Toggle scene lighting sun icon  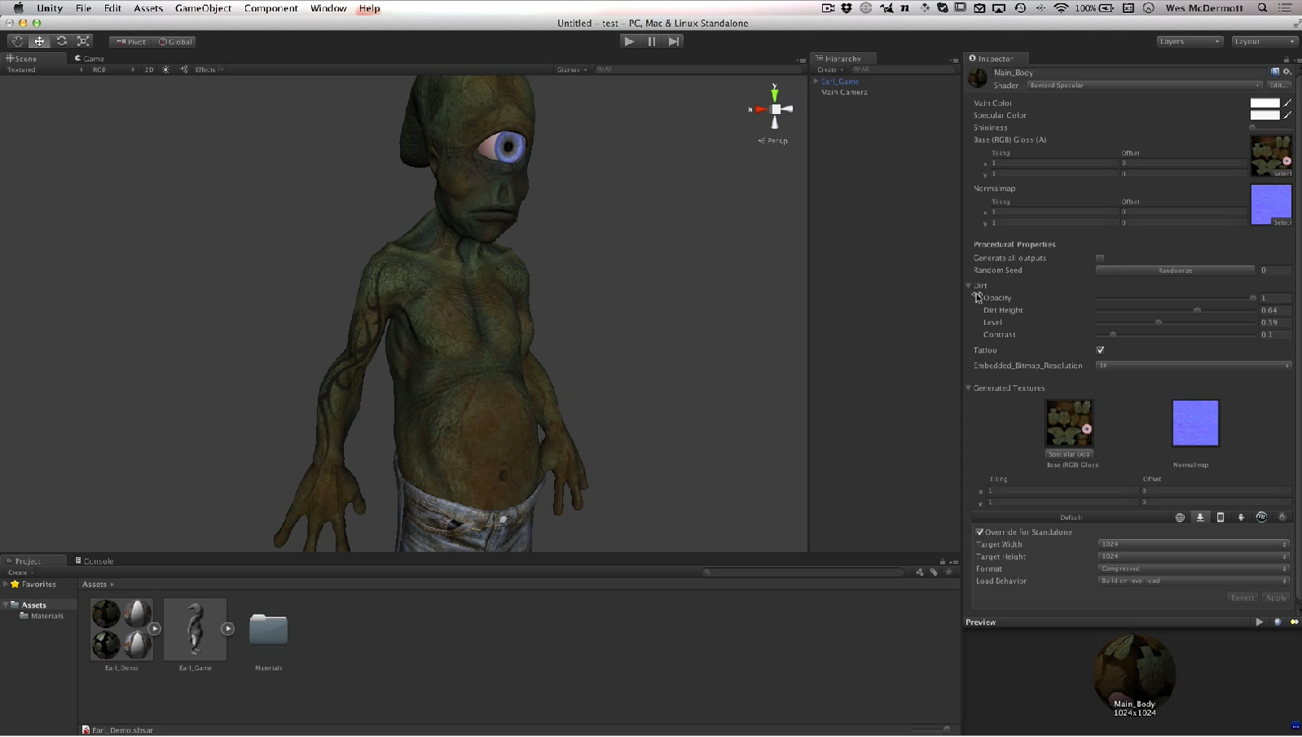(166, 70)
